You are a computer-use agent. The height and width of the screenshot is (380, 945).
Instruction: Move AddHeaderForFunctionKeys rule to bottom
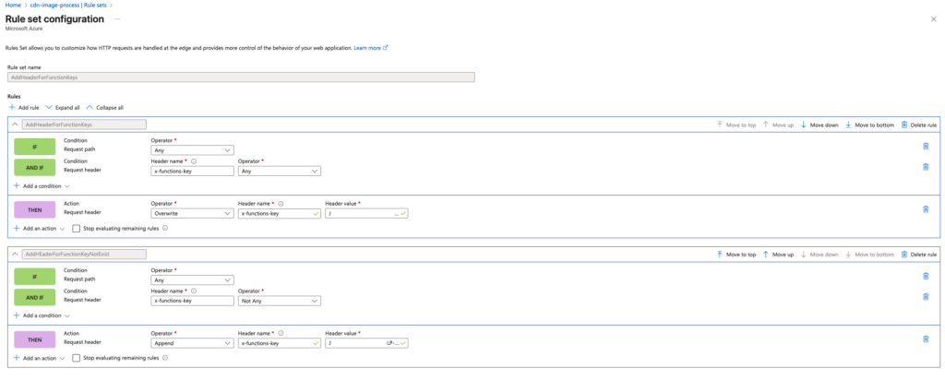coord(870,125)
